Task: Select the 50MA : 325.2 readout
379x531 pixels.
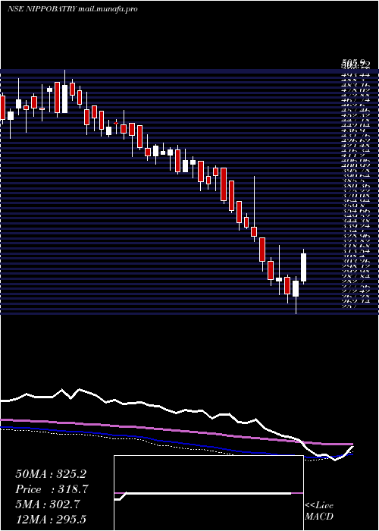Action: point(51,474)
